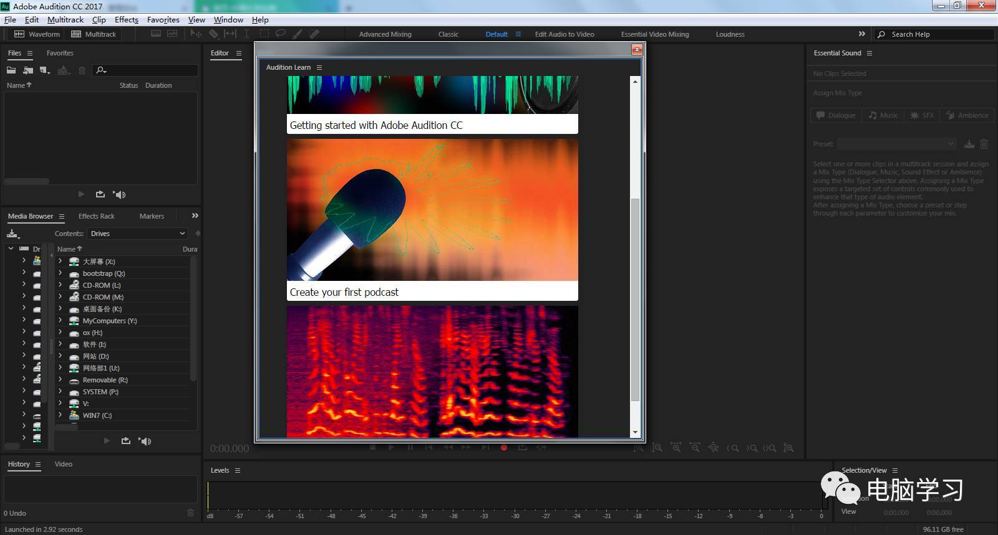Open the Window menu
This screenshot has height=535, width=998.
(228, 20)
